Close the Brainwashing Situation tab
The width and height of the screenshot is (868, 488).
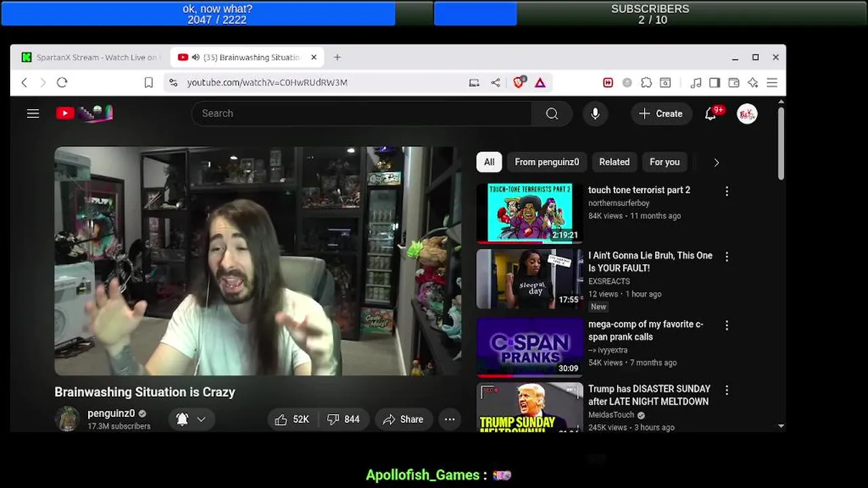click(x=314, y=58)
